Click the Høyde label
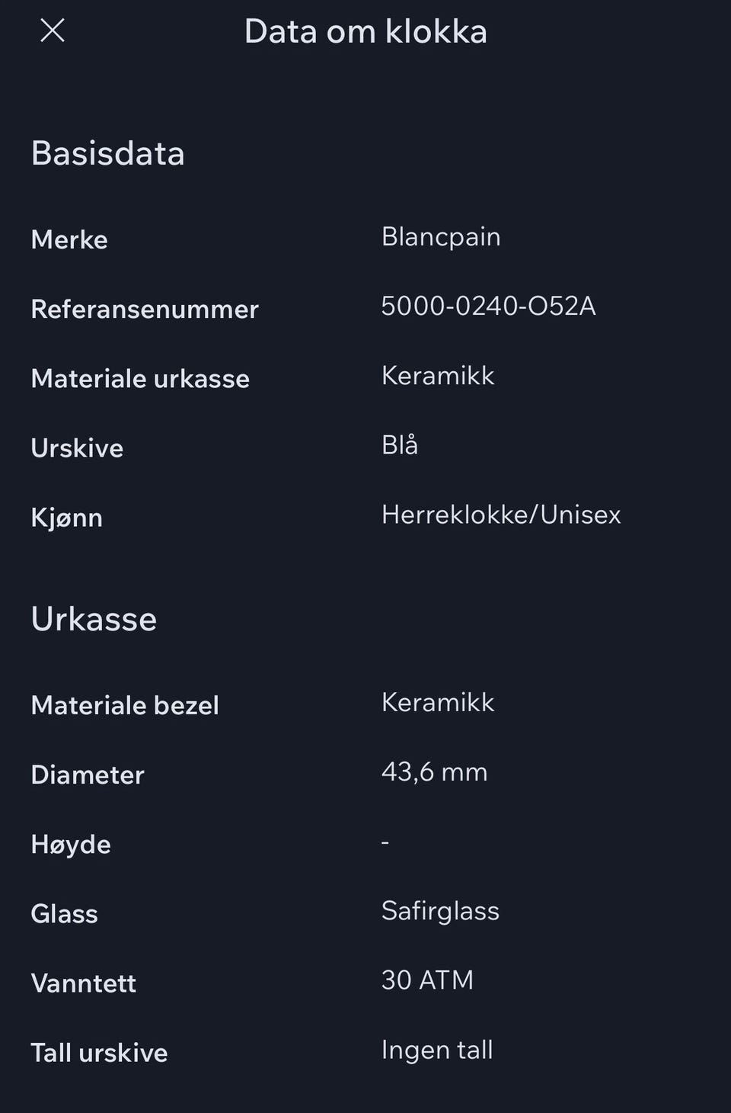Image resolution: width=731 pixels, height=1113 pixels. coord(71,845)
